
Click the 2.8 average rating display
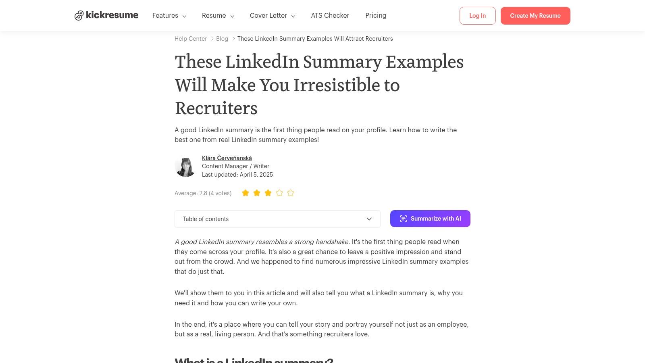tap(203, 193)
